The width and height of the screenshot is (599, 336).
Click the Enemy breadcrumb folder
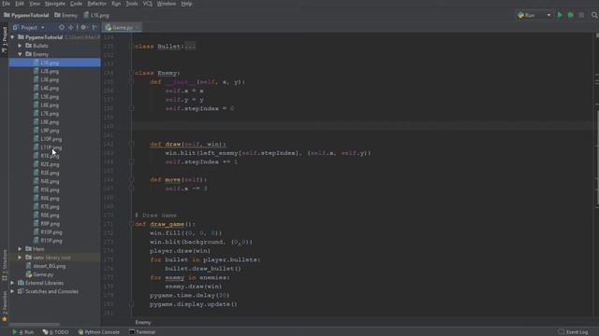[x=66, y=15]
